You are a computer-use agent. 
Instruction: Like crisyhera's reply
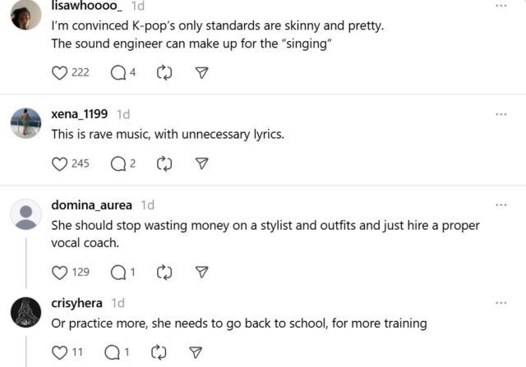coord(59,352)
